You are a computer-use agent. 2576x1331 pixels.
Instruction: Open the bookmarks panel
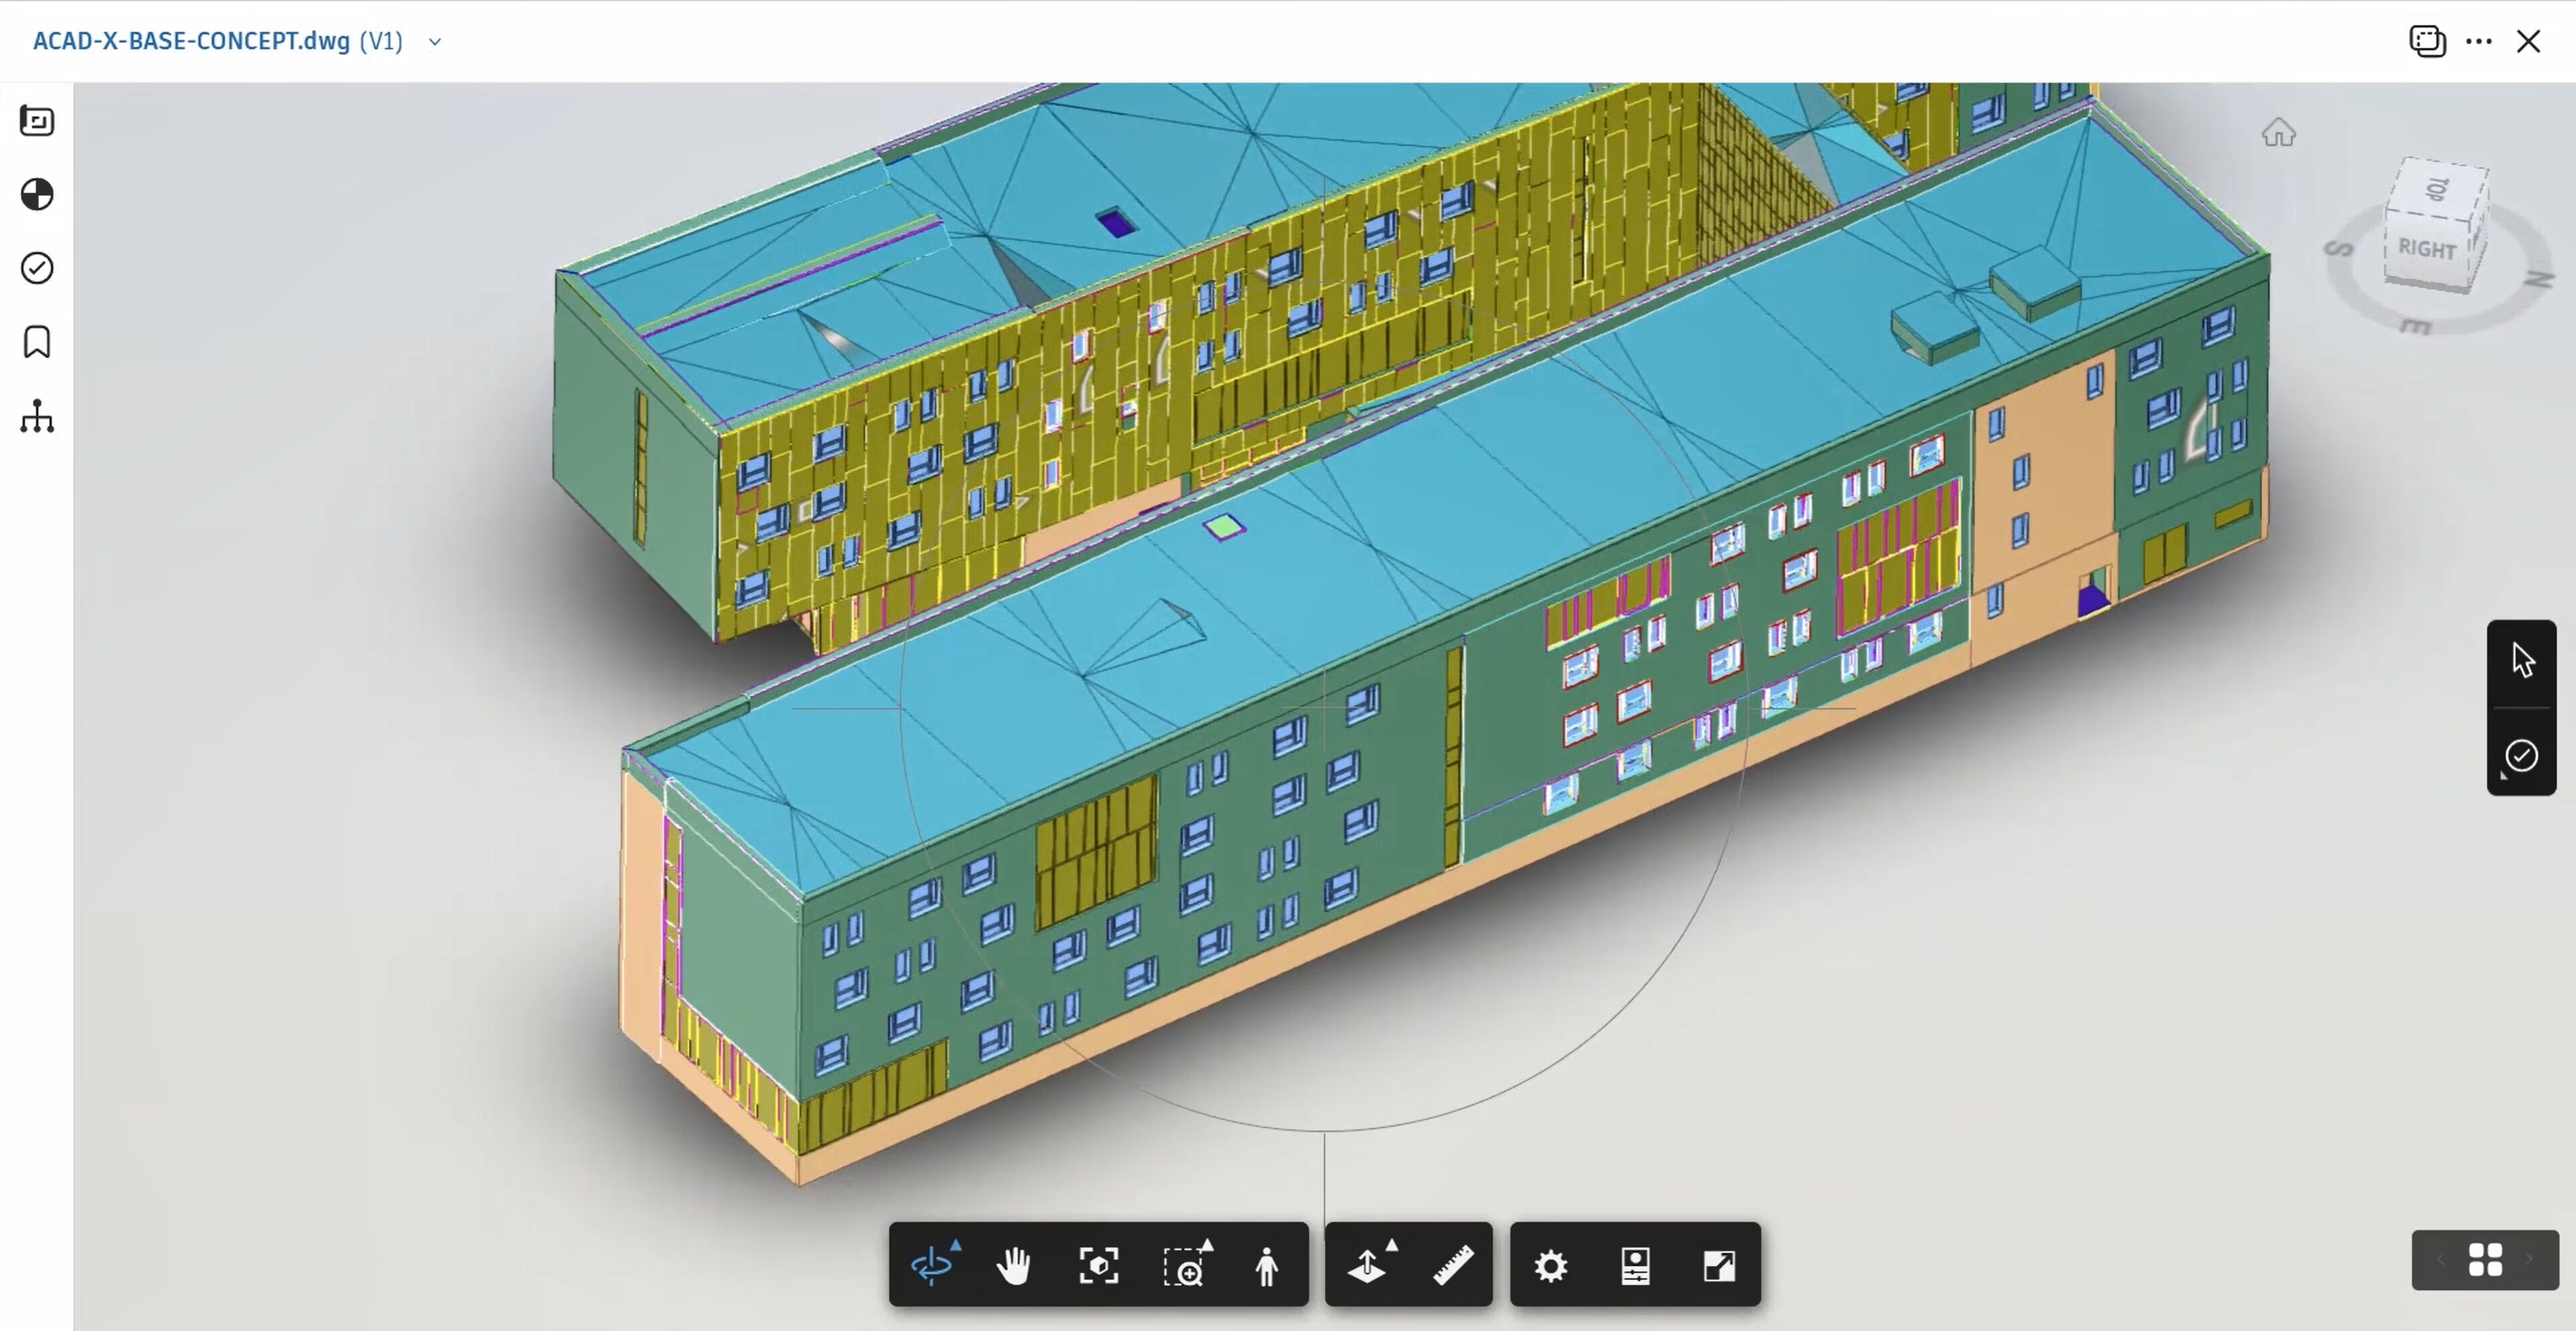(x=37, y=342)
